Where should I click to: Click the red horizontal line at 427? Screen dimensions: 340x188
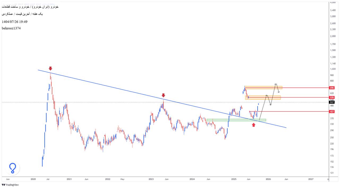pos(292,112)
